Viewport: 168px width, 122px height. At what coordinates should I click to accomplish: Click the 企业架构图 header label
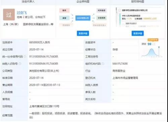(83, 1)
